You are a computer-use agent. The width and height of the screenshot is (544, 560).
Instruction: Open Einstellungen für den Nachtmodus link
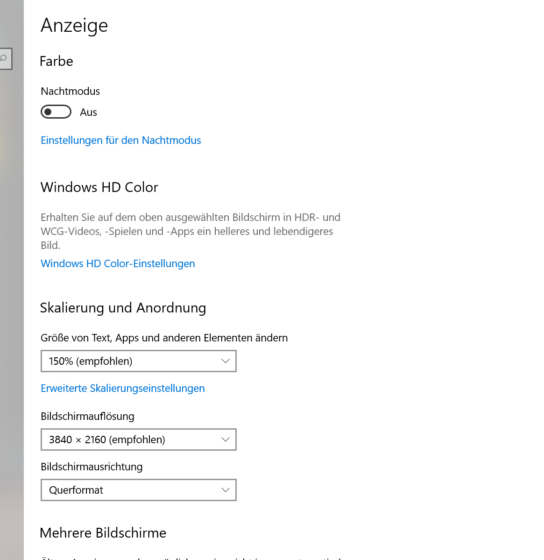(x=120, y=140)
